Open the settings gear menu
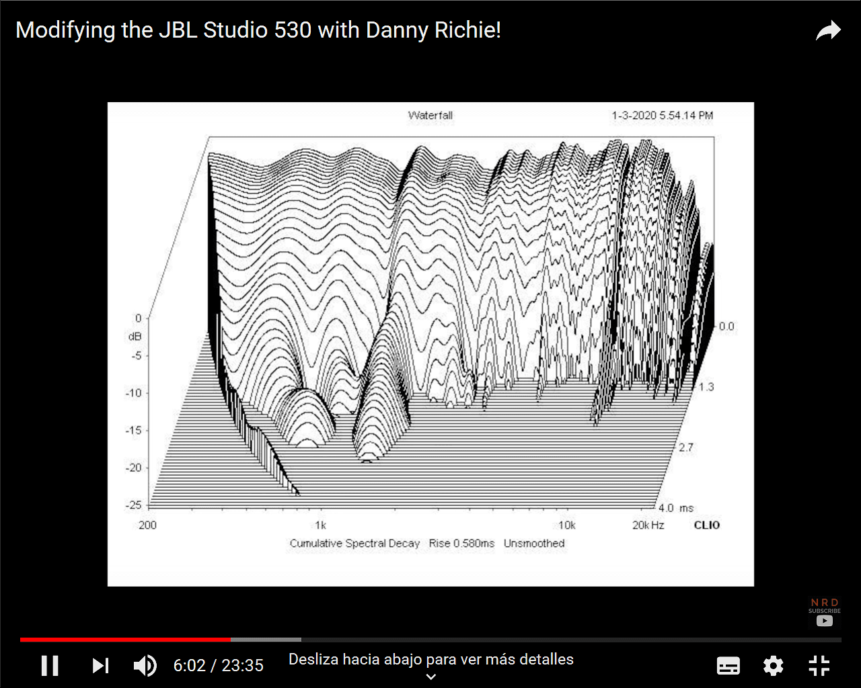Viewport: 861px width, 688px height. 774,666
